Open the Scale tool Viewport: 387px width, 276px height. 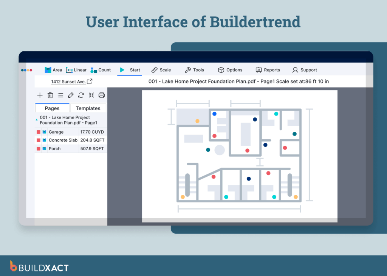click(x=161, y=70)
